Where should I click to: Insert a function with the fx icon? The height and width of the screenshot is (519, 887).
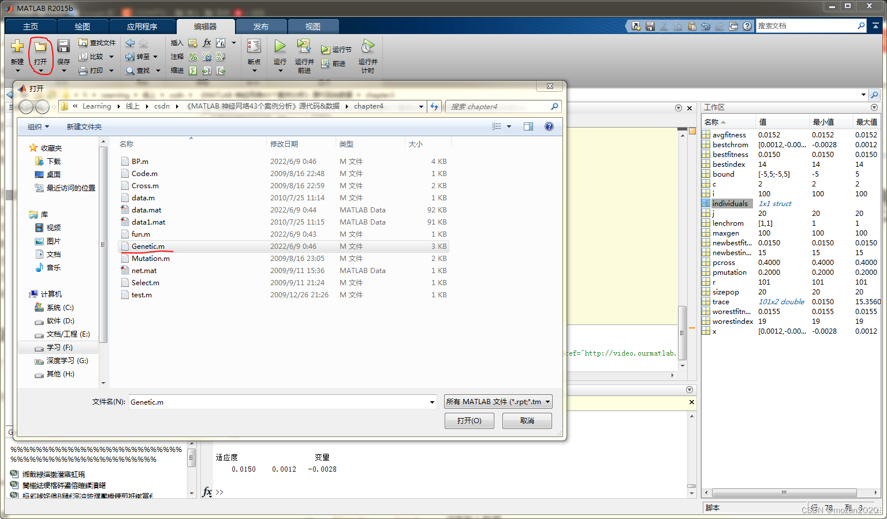point(207,43)
